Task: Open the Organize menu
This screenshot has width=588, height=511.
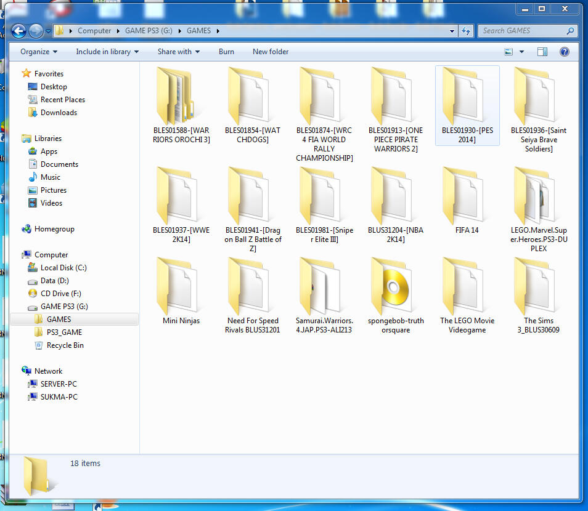Action: point(39,52)
